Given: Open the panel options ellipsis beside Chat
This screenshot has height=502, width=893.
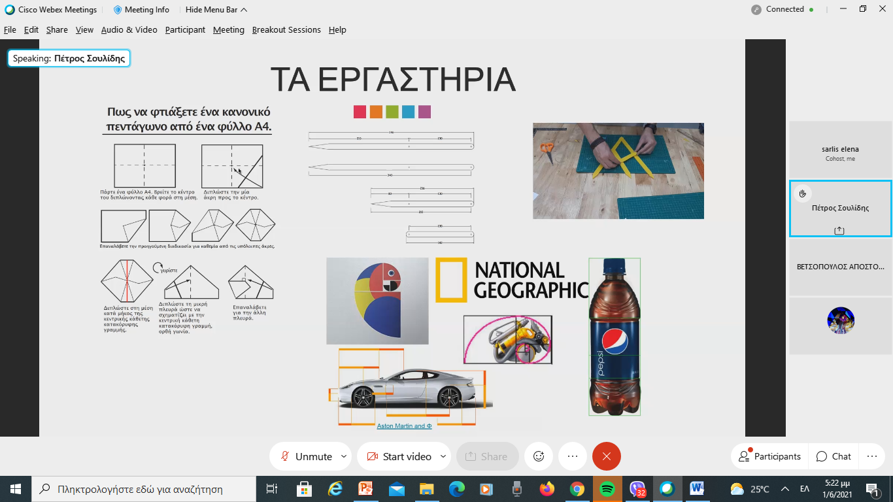Looking at the screenshot, I should pyautogui.click(x=871, y=456).
